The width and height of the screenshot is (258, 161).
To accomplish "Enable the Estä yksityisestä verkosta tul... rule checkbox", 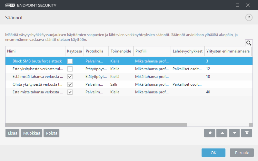I will [70, 69].
